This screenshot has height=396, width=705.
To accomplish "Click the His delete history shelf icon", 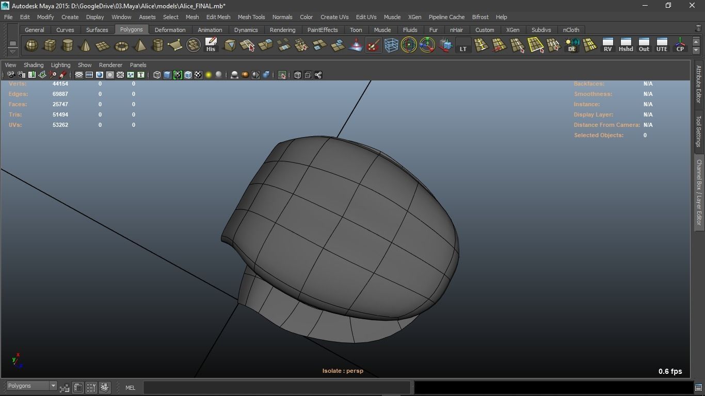I will (x=211, y=45).
